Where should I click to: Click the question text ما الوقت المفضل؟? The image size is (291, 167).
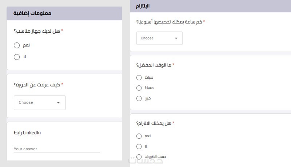[x=153, y=65]
